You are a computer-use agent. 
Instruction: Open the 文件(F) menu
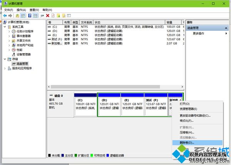(8, 10)
